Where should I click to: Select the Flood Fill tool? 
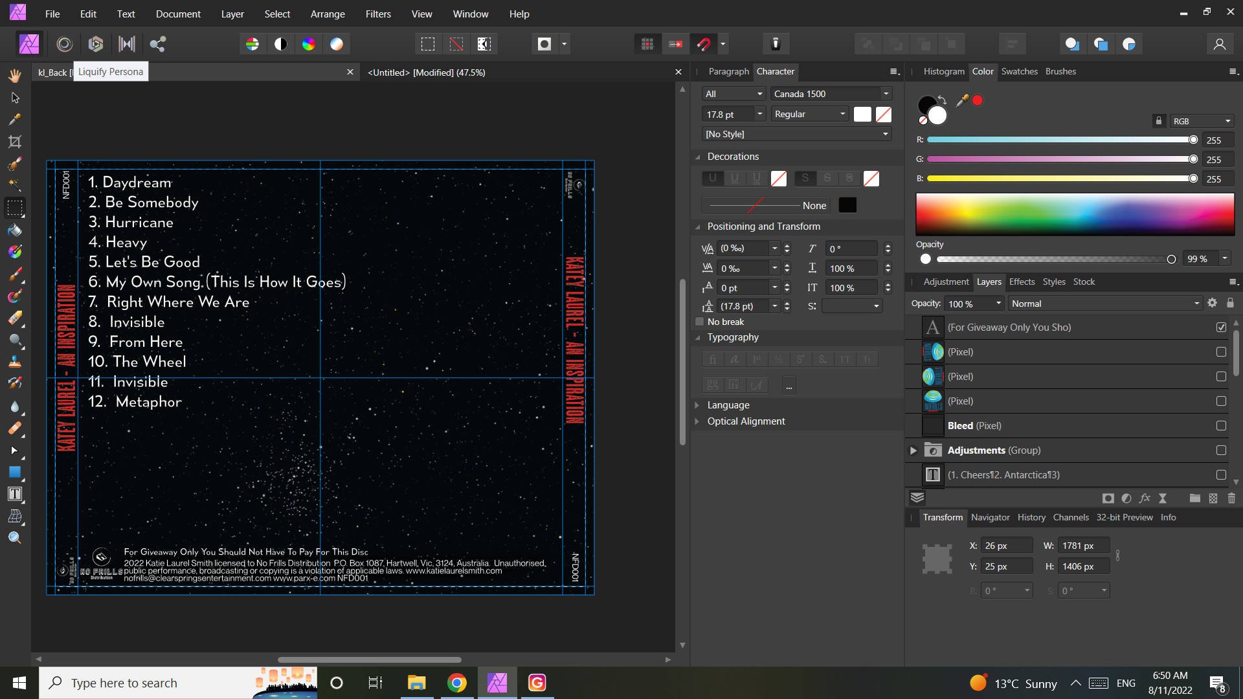[15, 230]
